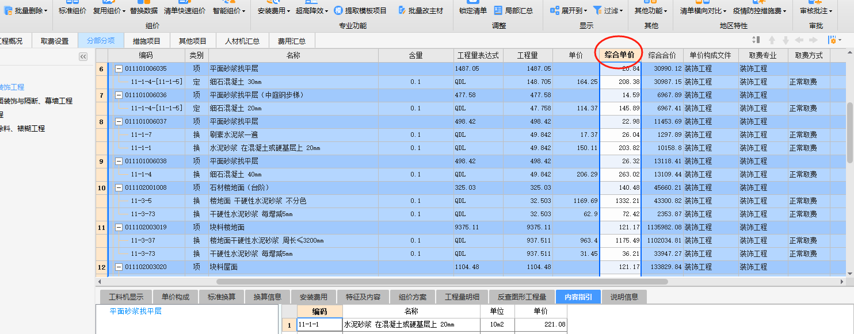Open the 工料机显示 bottom tab
This screenshot has width=854, height=334.
click(126, 297)
